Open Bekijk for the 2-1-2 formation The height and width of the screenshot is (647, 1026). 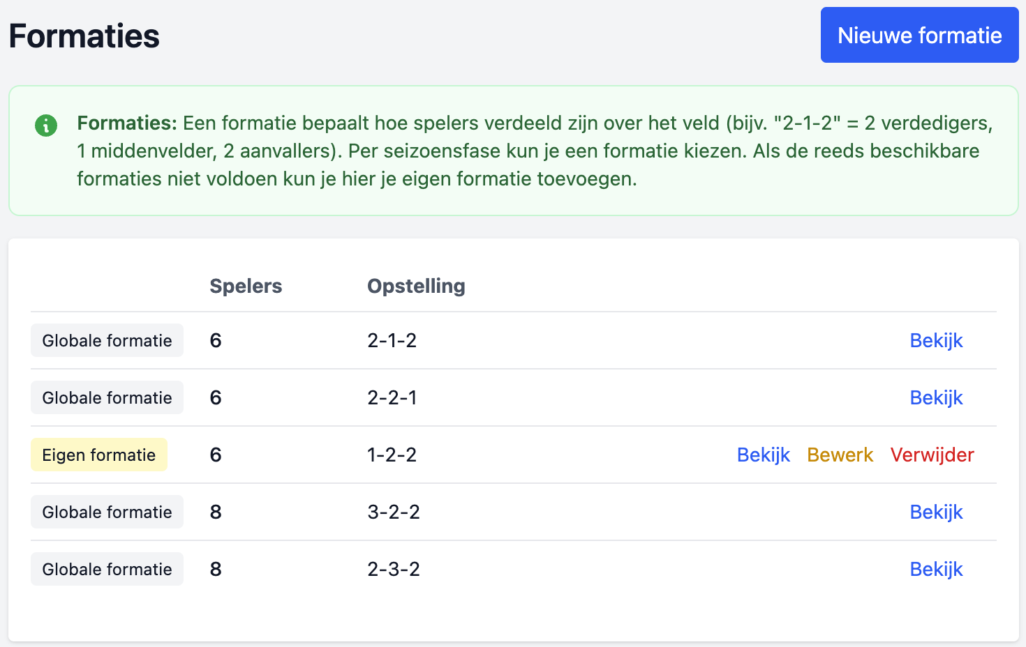[936, 340]
